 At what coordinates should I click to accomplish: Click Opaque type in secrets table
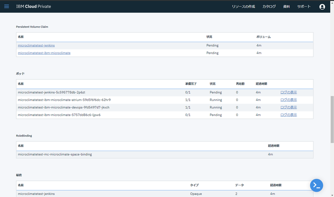pyautogui.click(x=196, y=194)
